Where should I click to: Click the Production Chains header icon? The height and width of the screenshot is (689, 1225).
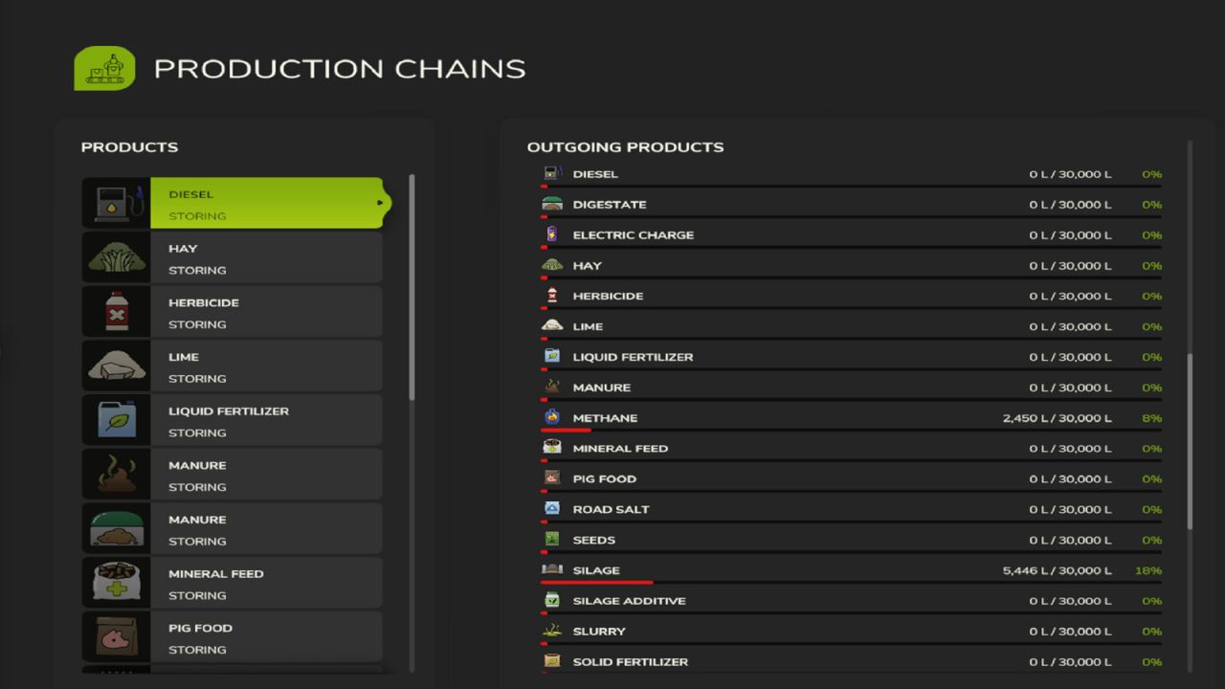pos(105,68)
